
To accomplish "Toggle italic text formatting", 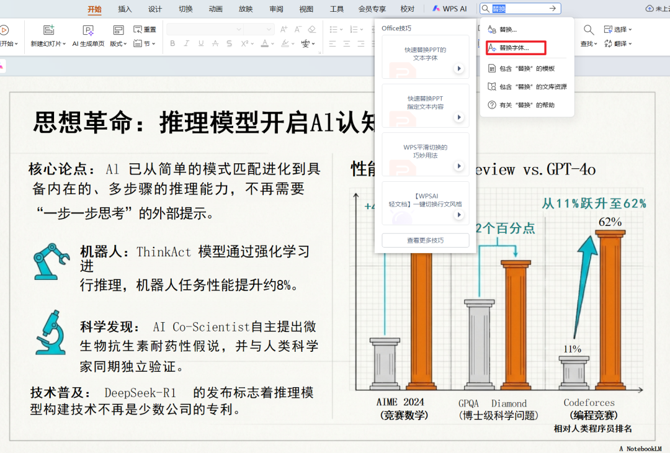I will click(187, 43).
